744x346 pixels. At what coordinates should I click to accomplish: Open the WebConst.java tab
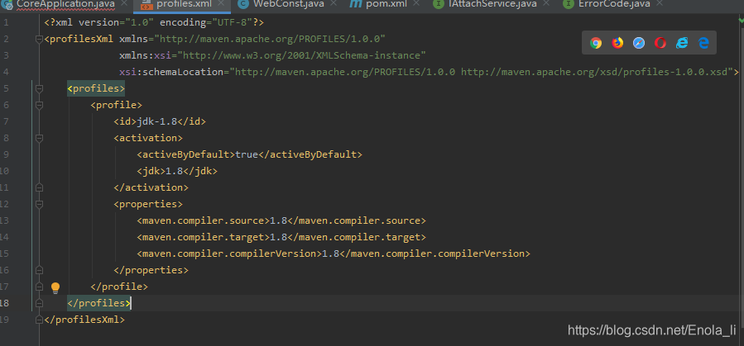289,4
